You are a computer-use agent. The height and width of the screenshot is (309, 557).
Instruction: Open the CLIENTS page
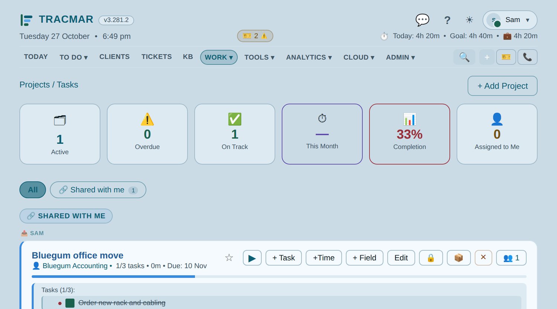pos(114,57)
